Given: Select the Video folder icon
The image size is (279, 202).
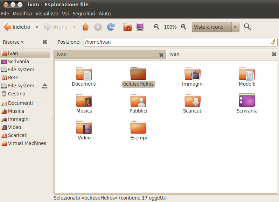Looking at the screenshot, I should [x=84, y=127].
